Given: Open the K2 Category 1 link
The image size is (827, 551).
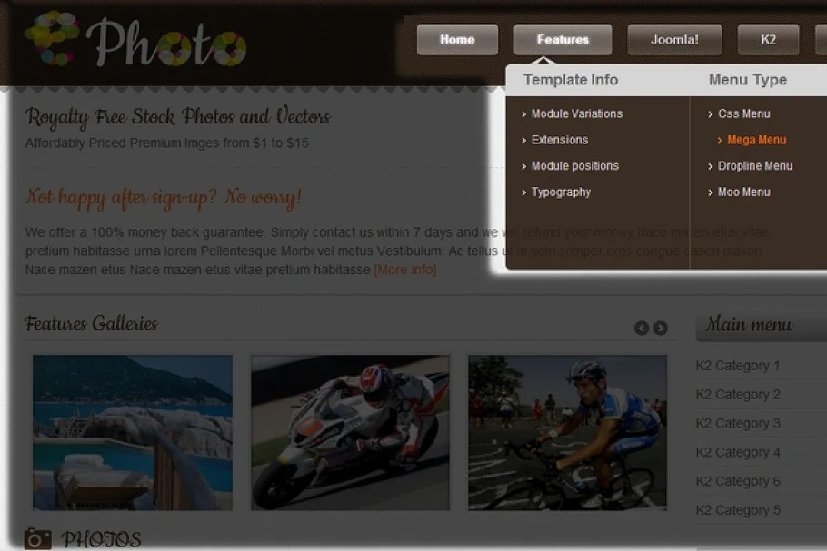Looking at the screenshot, I should 737,366.
